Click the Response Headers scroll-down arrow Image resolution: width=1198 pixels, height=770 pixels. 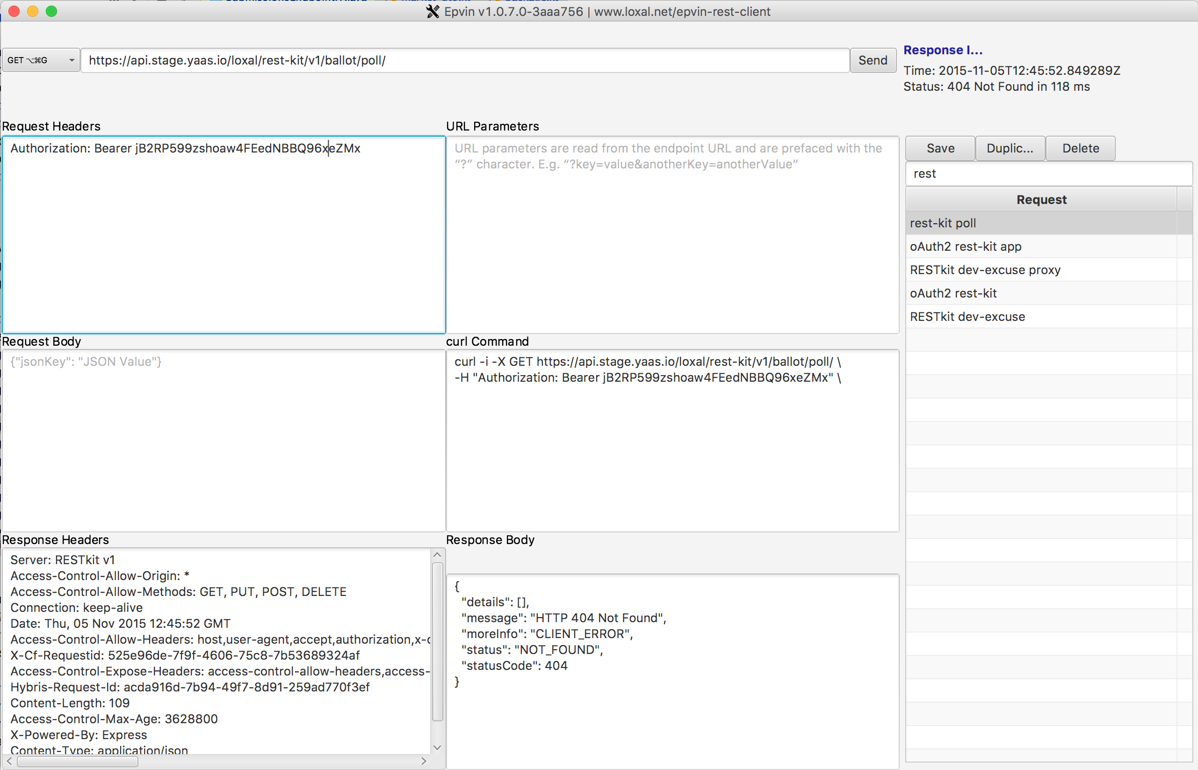[437, 748]
